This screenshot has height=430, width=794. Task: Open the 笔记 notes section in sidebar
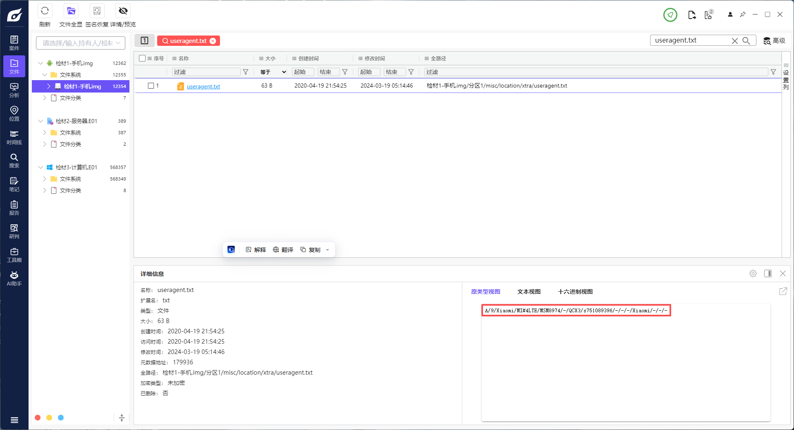[x=14, y=184]
